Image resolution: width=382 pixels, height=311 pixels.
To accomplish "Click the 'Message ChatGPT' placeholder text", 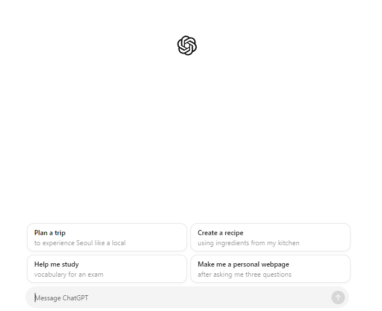I will (x=62, y=298).
